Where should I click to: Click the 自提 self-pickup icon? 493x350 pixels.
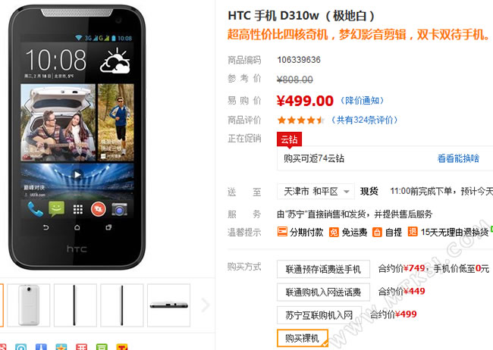pyautogui.click(x=377, y=232)
